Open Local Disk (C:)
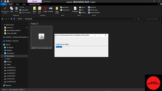The image size is (162, 91). click(x=10, y=67)
